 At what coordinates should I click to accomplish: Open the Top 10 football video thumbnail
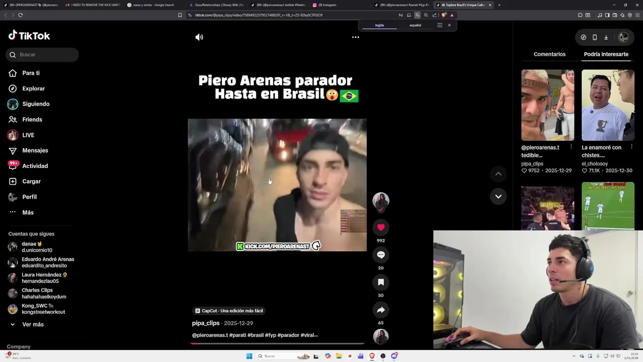coord(608,206)
